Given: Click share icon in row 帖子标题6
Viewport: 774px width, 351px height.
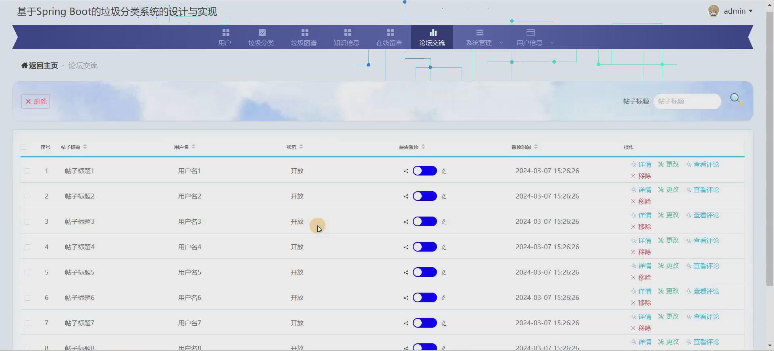Looking at the screenshot, I should pyautogui.click(x=406, y=298).
